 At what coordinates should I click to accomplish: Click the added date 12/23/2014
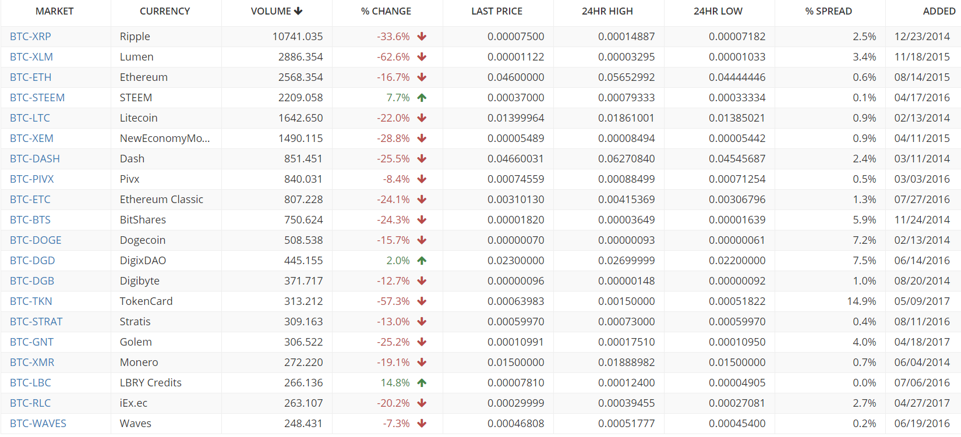pos(922,37)
